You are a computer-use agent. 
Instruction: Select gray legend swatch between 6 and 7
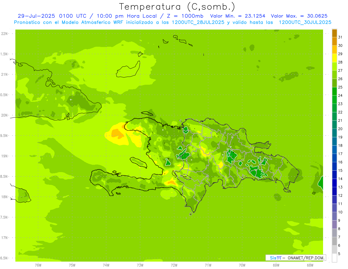click(x=335, y=241)
